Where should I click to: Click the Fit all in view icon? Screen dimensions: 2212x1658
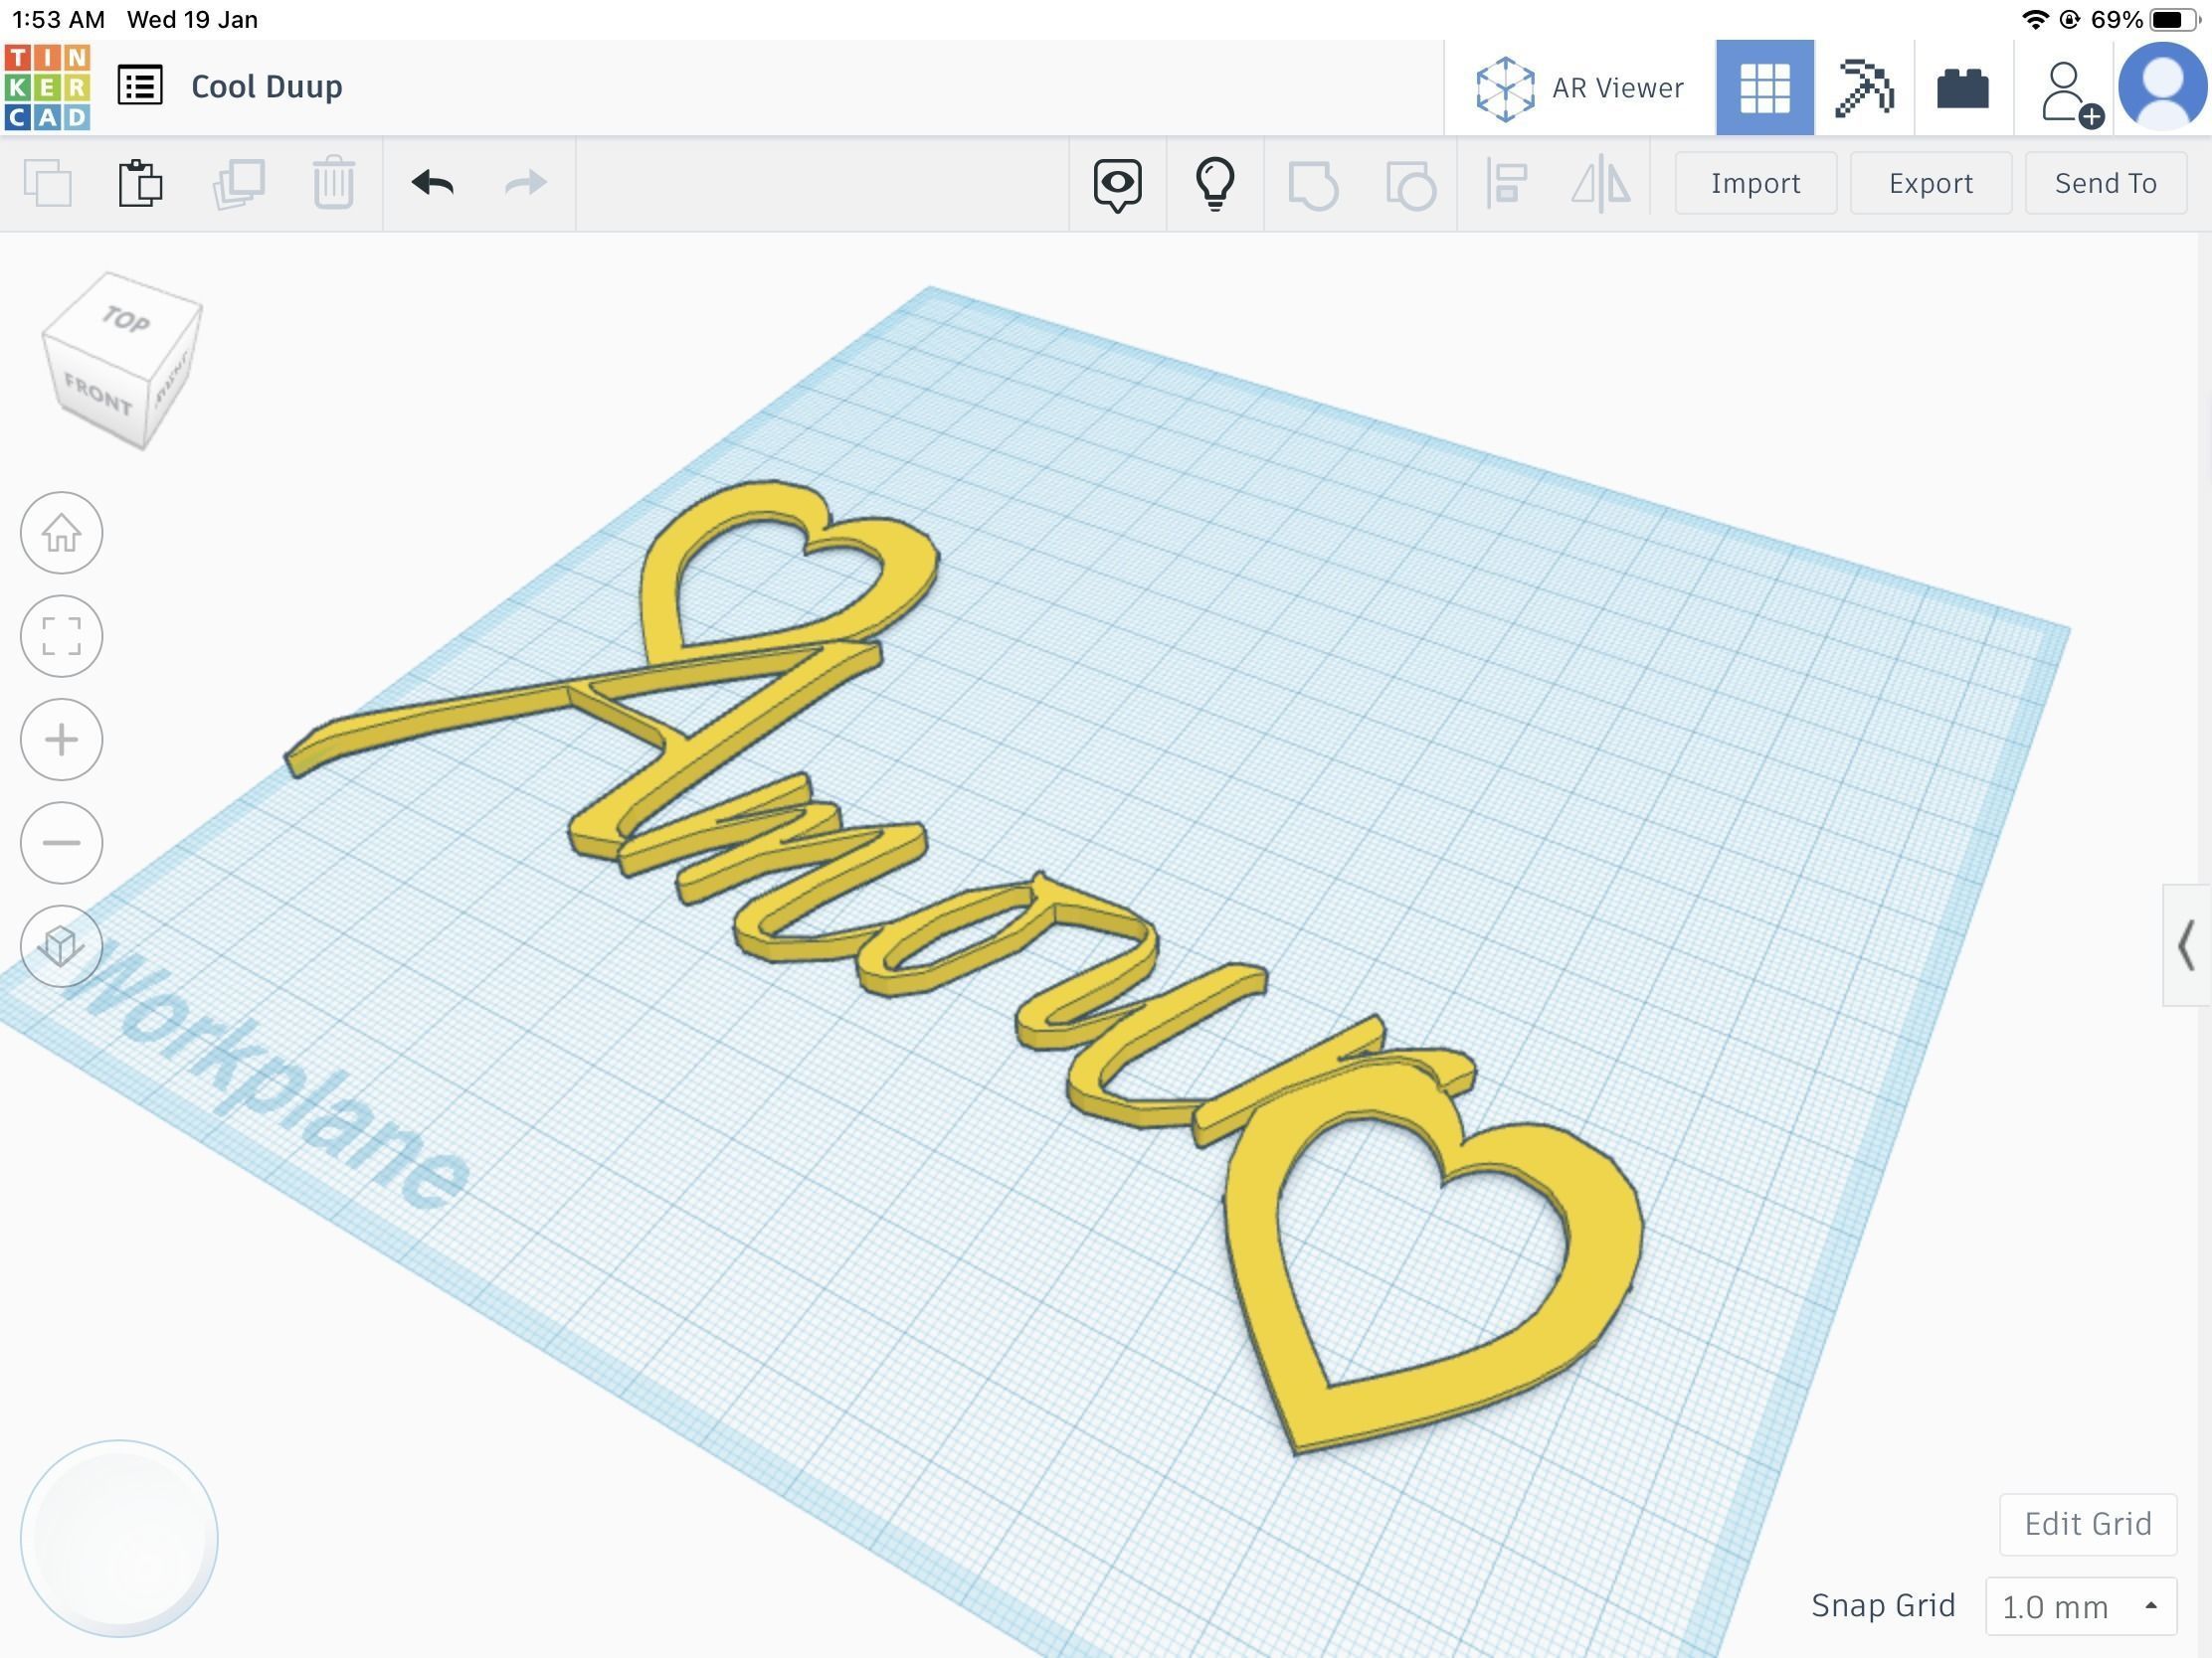click(62, 636)
